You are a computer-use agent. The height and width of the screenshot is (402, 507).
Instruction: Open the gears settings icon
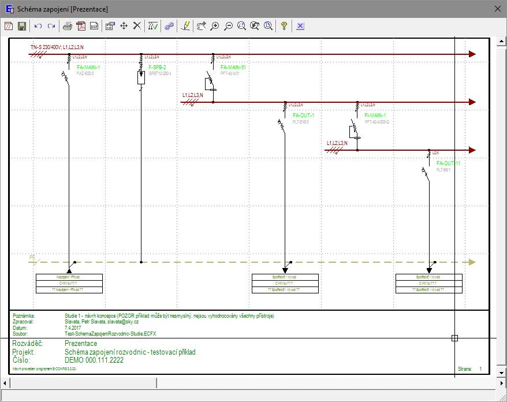coord(169,26)
